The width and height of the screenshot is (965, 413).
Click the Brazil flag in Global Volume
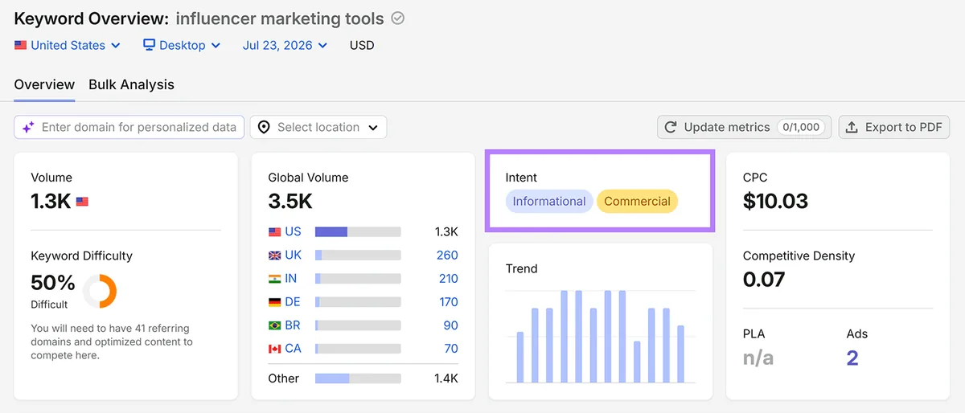click(x=275, y=325)
